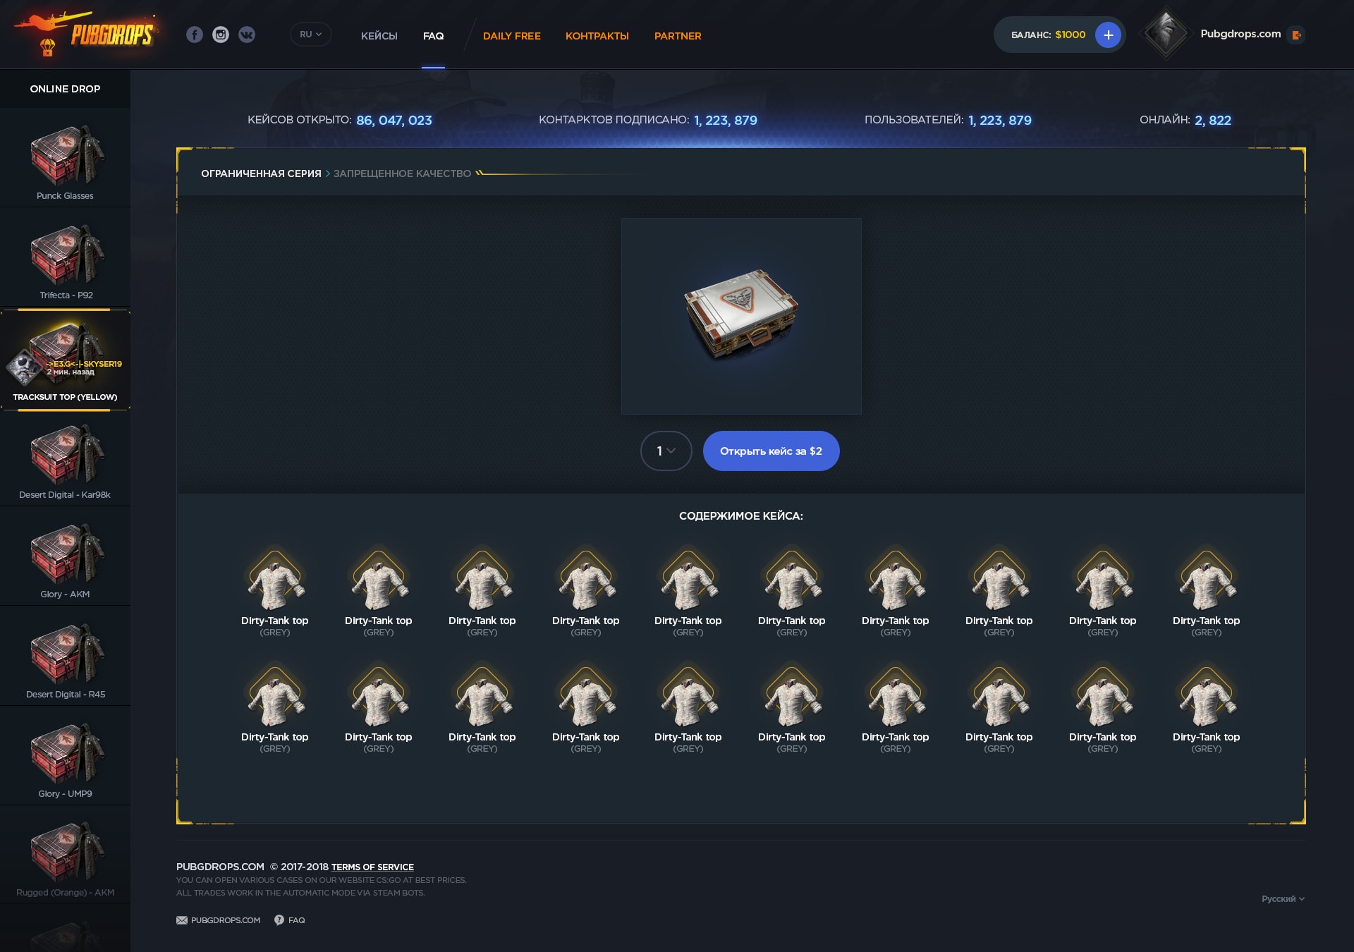Open the DAILY FREE menu item
Screen dimensions: 1354x952
pos(512,36)
